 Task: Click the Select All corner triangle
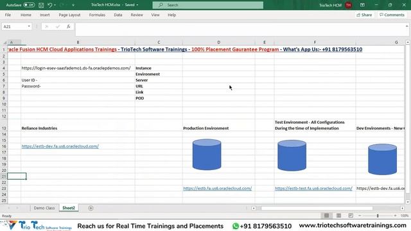pos(4,42)
